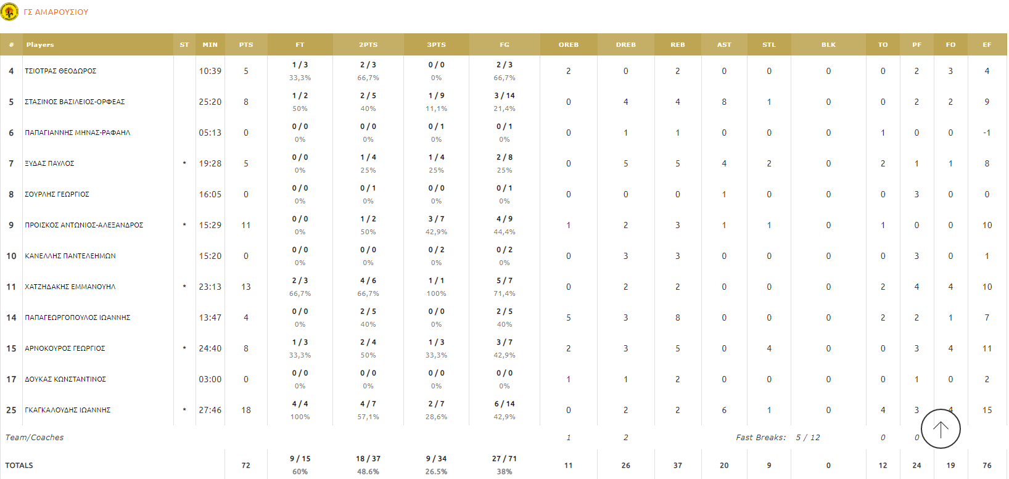Select player ΓΚΑΓΚΑΛΟΥΔΗΣ ΙΩΑΝΝΗΣ
This screenshot has width=1009, height=479.
(68, 410)
